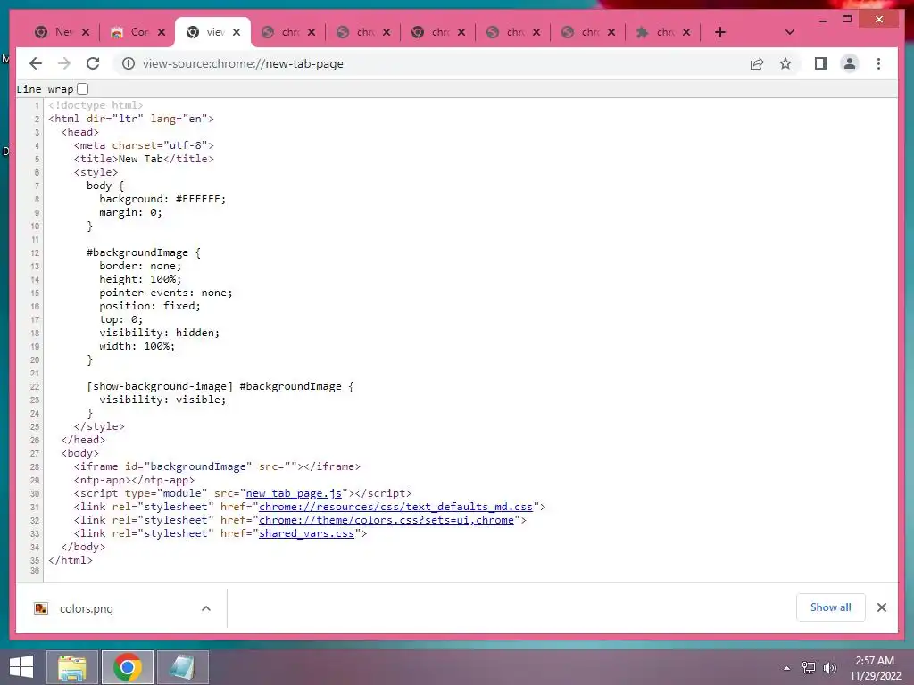Show hidden system tray icons
The width and height of the screenshot is (914, 685).
click(x=787, y=668)
